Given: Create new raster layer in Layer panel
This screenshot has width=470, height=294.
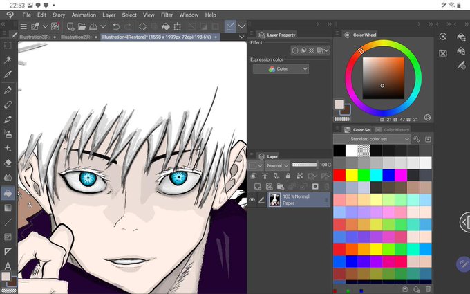Looking at the screenshot, I should [x=258, y=187].
